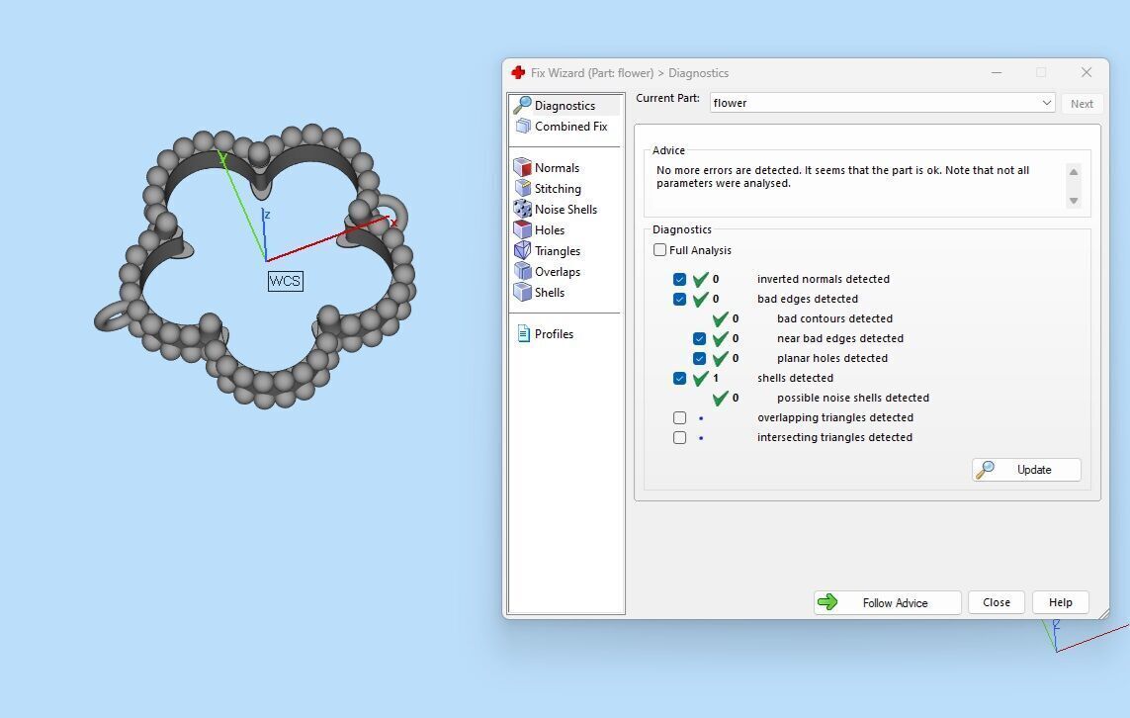Viewport: 1130px width, 718px height.
Task: Switch to Combined Fix page
Action: (x=570, y=127)
